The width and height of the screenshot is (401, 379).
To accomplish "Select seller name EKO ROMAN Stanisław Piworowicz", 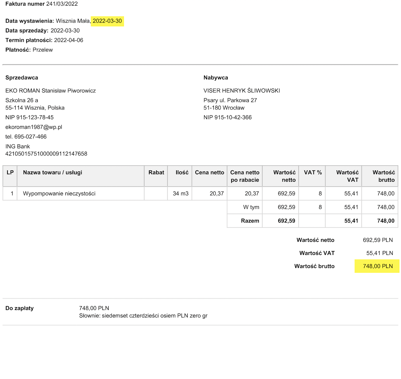I will (x=51, y=91).
